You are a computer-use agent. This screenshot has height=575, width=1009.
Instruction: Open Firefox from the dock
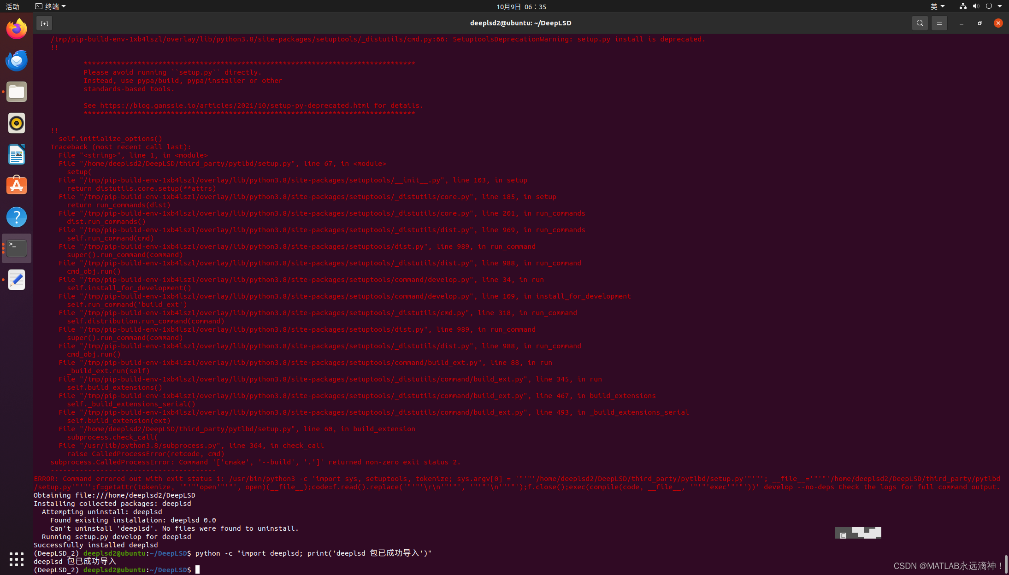tap(17, 29)
